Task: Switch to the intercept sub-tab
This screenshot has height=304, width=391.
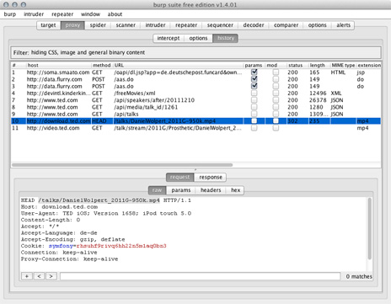Action: click(169, 38)
